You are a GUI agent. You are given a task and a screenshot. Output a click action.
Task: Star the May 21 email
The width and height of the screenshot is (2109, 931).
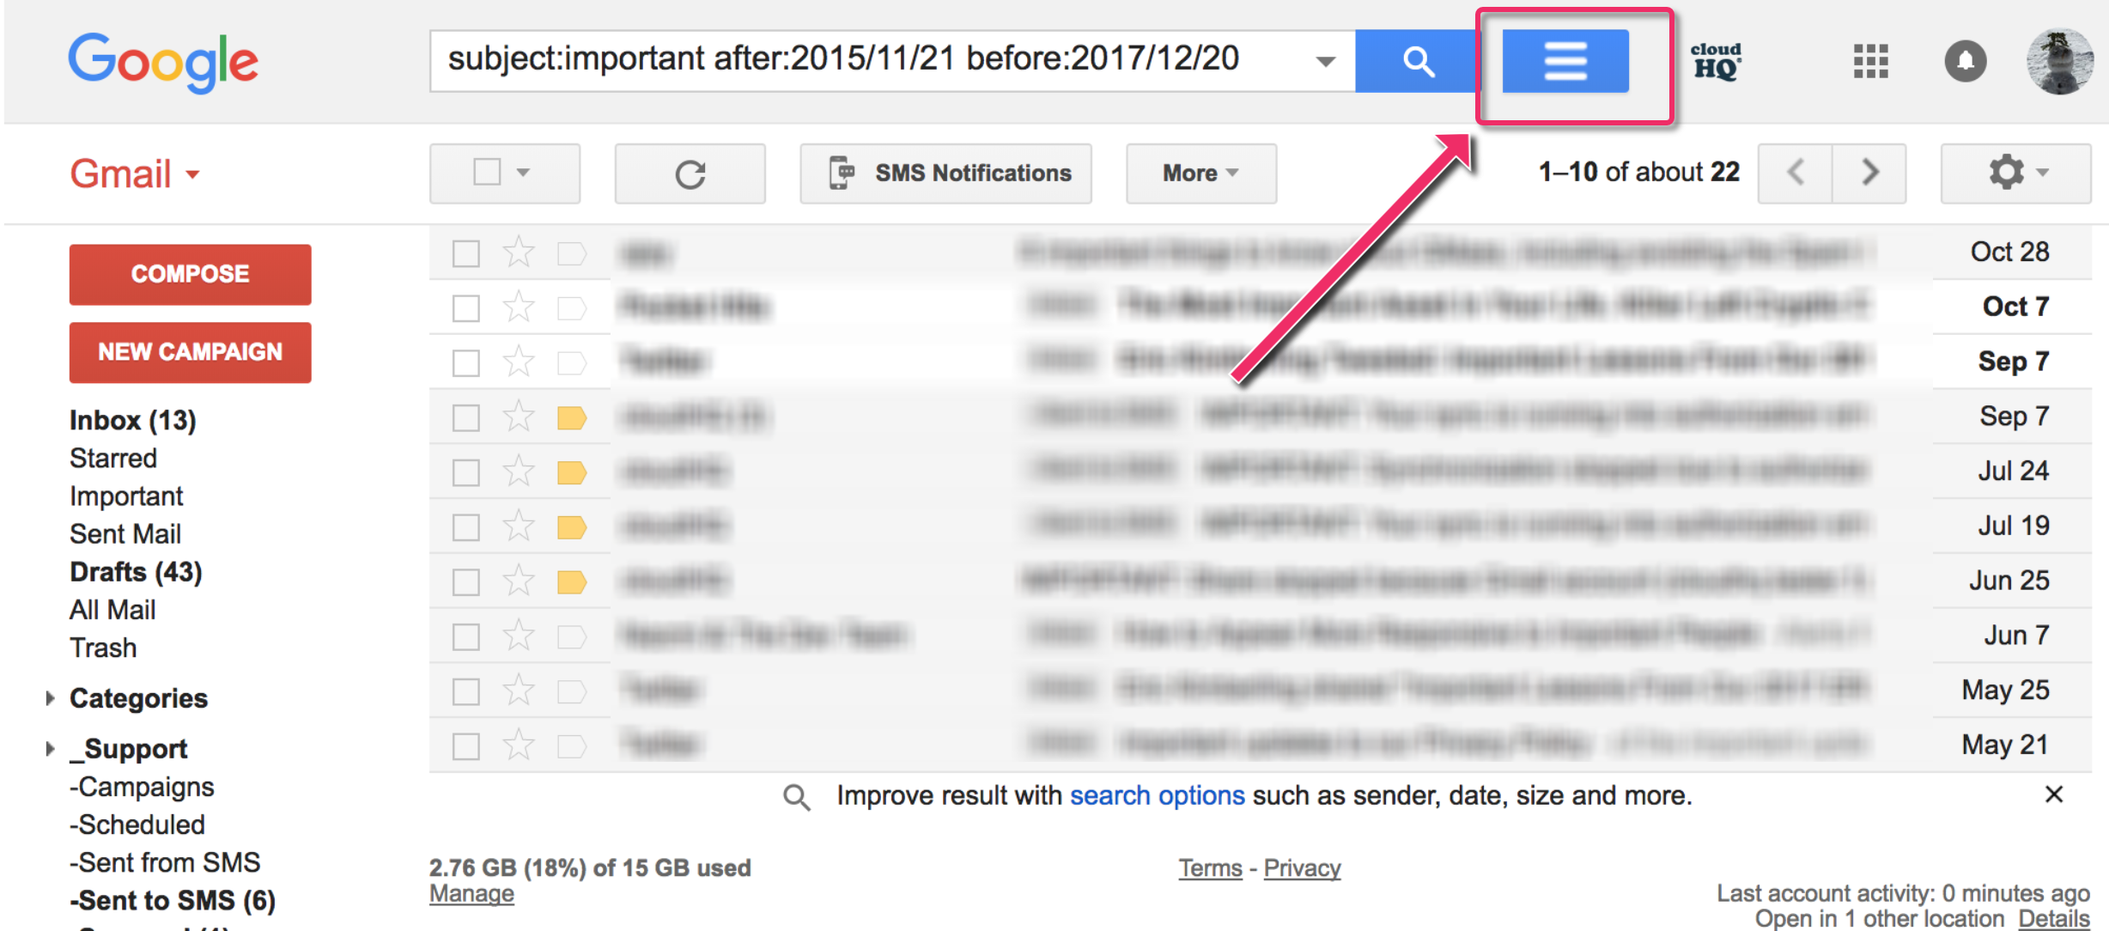[x=519, y=745]
